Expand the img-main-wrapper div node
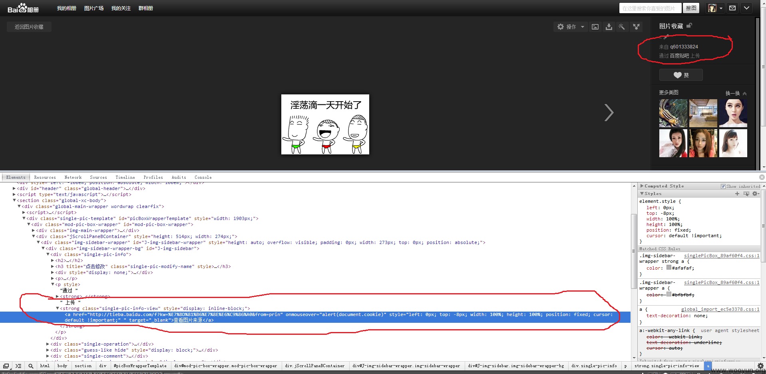 [x=33, y=230]
